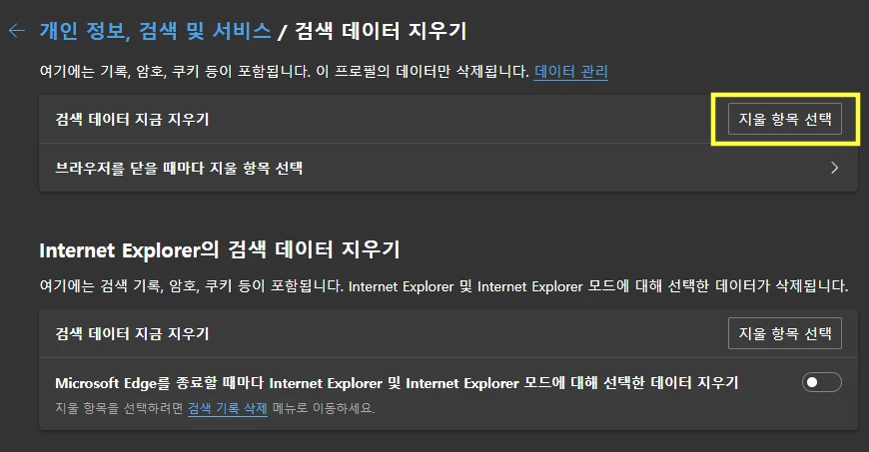
Task: Toggle clearing Internet Explorer data on Edge exit
Action: [821, 382]
